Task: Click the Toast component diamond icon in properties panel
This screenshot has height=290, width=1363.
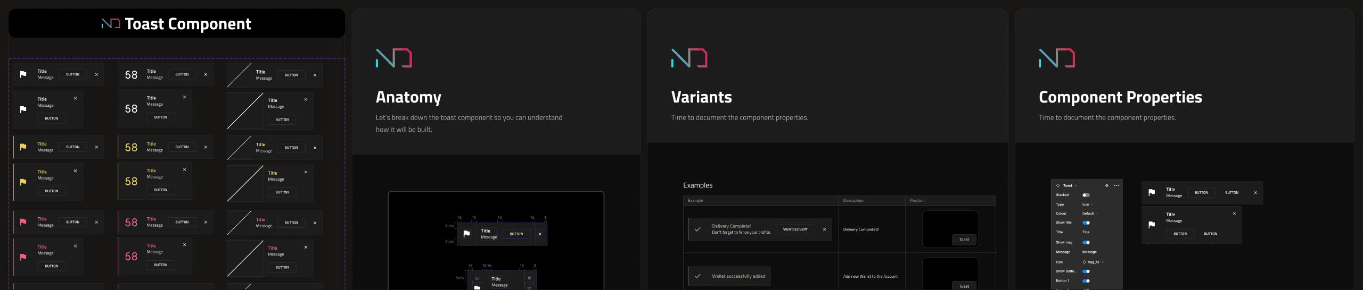Action: pyautogui.click(x=1058, y=185)
